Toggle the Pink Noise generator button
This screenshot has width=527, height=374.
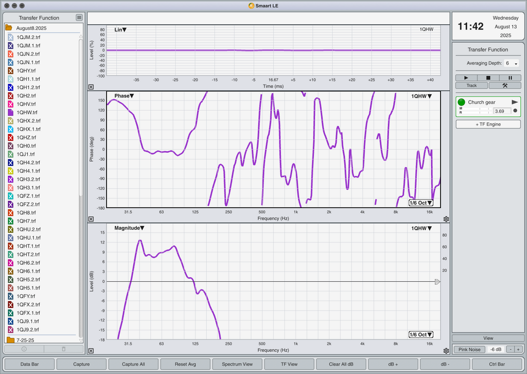[x=469, y=349]
